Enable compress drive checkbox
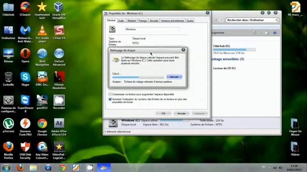The height and width of the screenshot is (172, 307). tap(110, 94)
